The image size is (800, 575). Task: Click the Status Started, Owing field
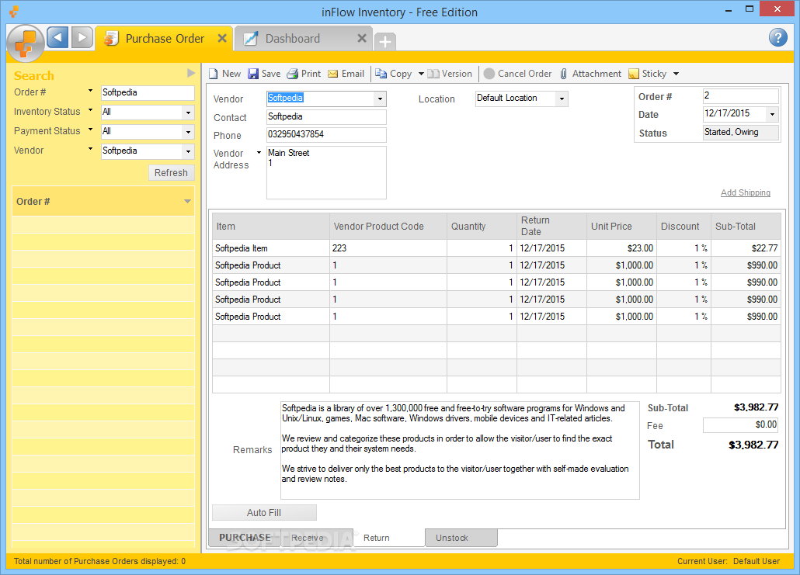(740, 133)
